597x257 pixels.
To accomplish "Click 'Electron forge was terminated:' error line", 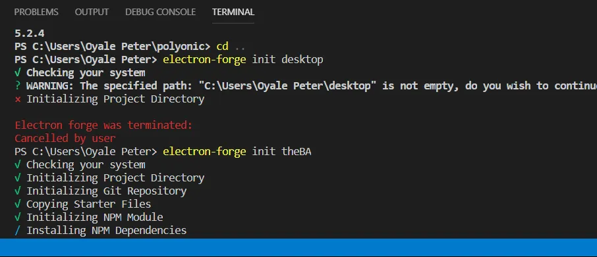I will pos(103,125).
